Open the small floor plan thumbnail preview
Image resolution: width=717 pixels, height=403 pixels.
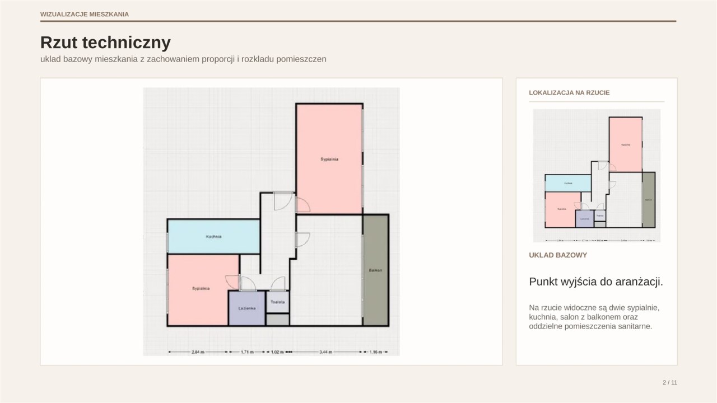click(597, 176)
